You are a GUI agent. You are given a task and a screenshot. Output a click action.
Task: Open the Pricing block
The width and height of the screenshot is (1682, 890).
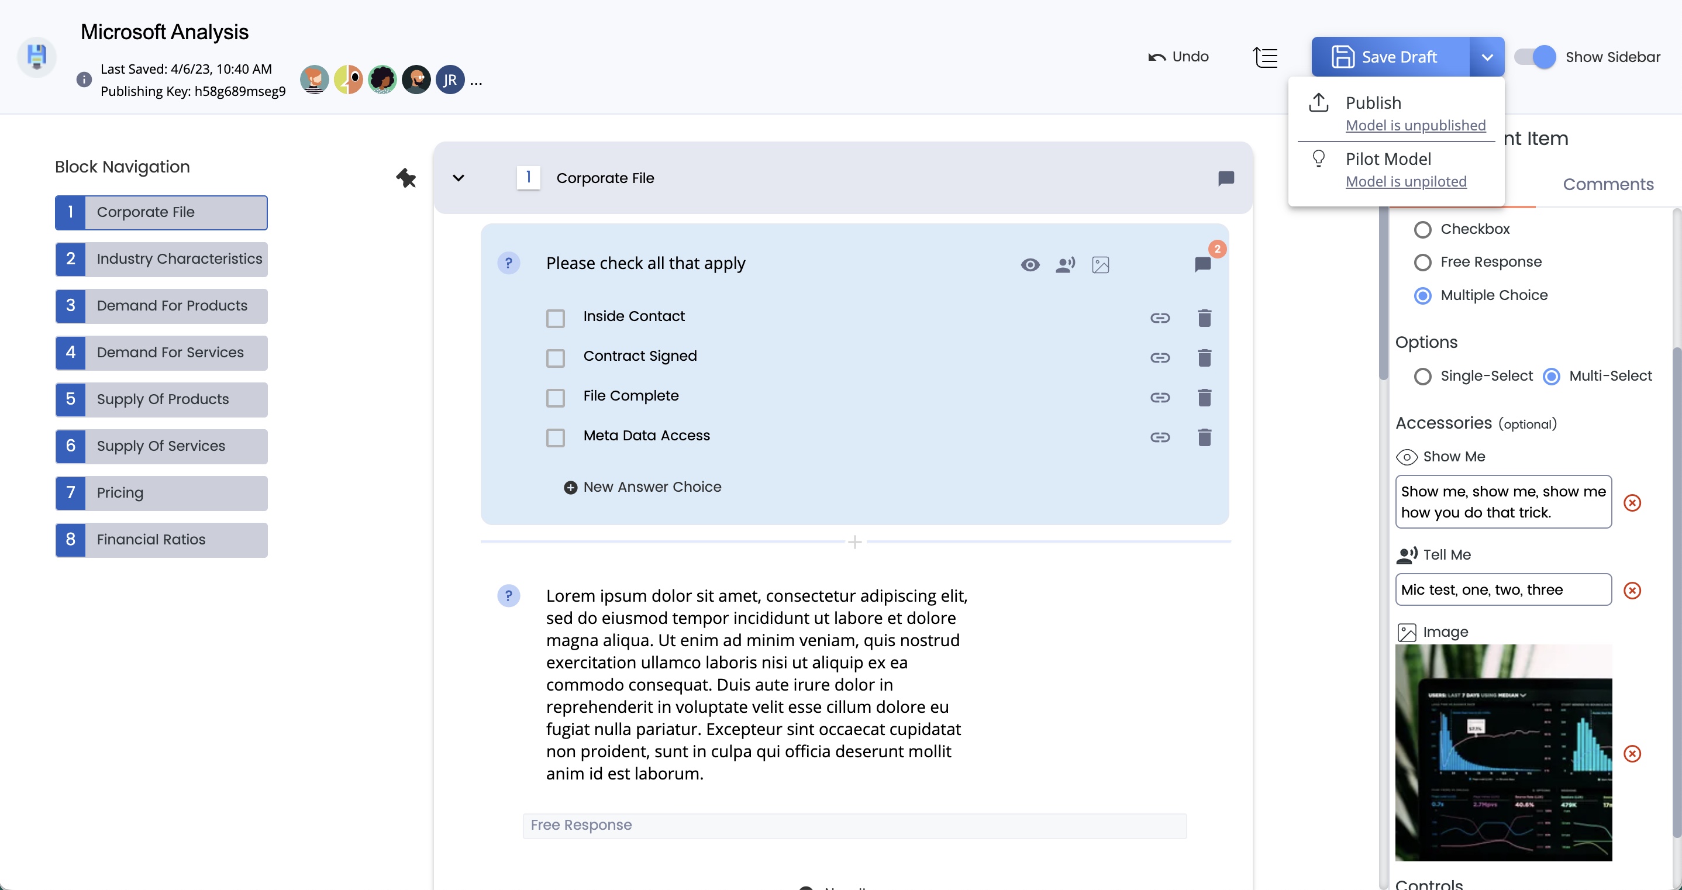click(x=161, y=493)
